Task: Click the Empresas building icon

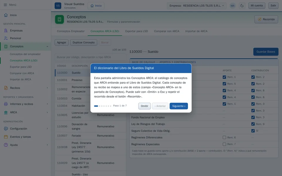Action: pyautogui.click(x=6, y=31)
